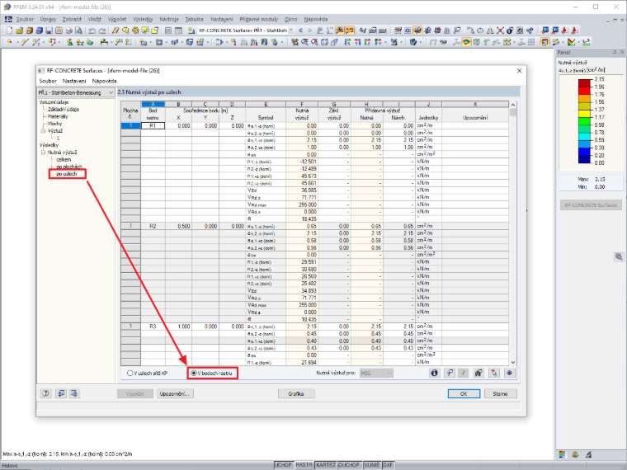The height and width of the screenshot is (470, 627).
Task: Go to previous table with left-arrow dialog icon
Action: [x=60, y=393]
